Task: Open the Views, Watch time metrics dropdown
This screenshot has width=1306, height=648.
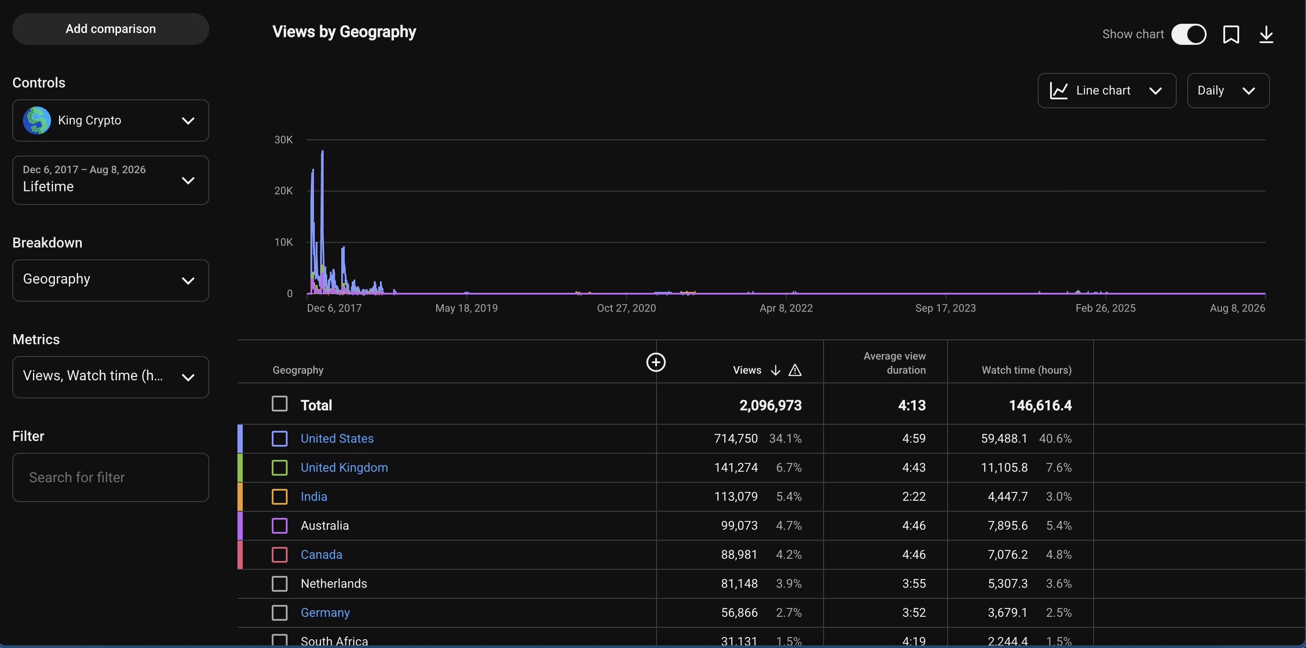Action: point(110,377)
